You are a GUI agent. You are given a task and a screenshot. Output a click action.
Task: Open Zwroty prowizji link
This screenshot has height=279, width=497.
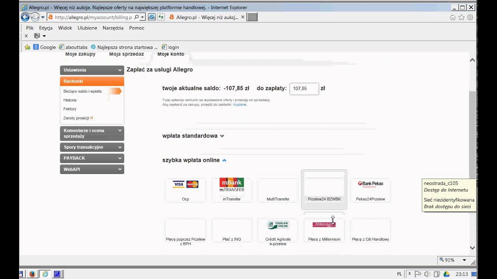coord(78,118)
